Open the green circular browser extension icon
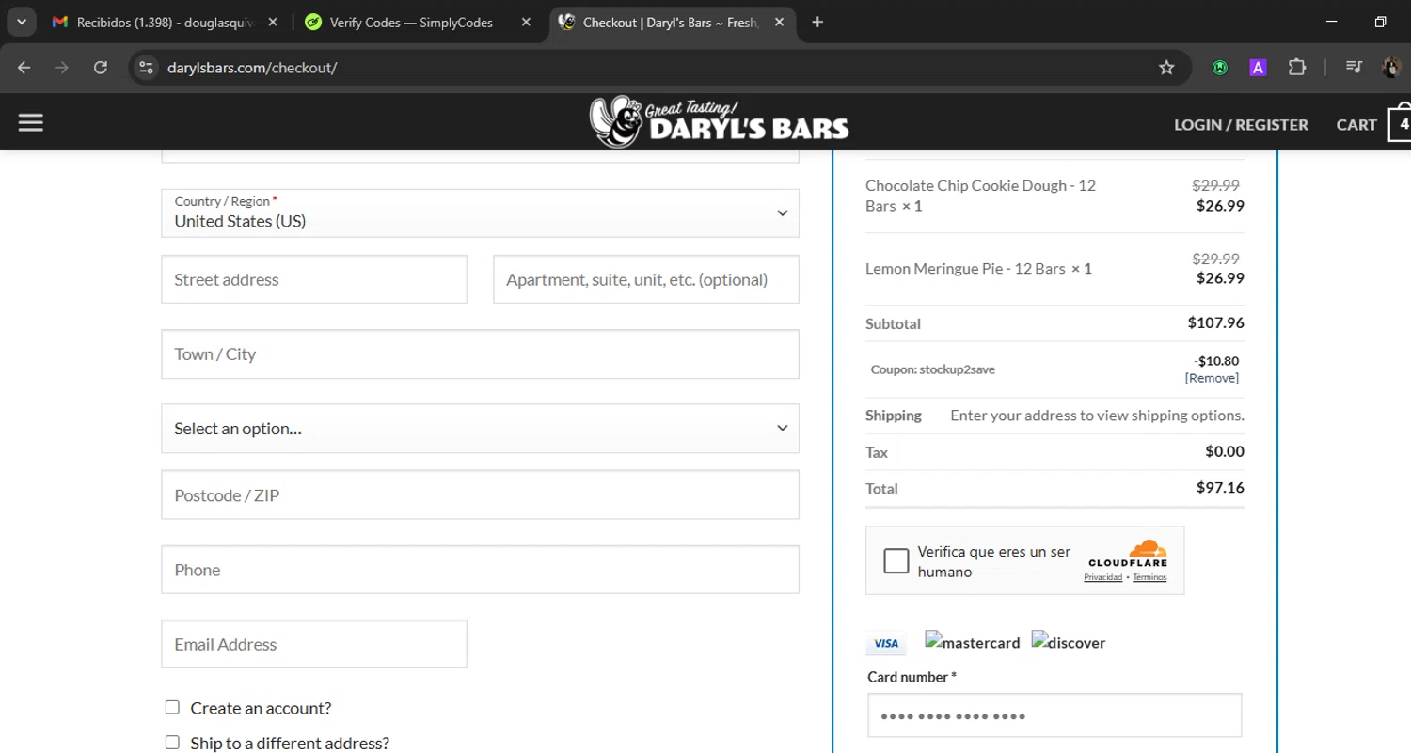Viewport: 1411px width, 753px height. pyautogui.click(x=1220, y=68)
